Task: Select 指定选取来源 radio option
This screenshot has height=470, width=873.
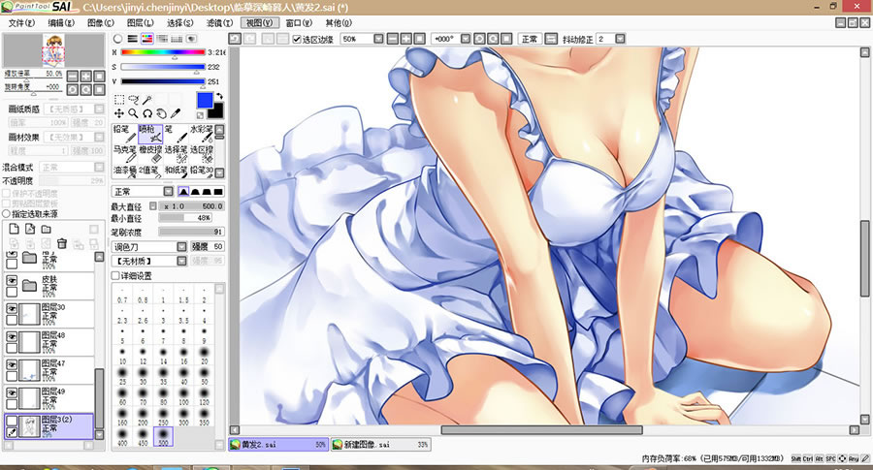Action: 7,213
